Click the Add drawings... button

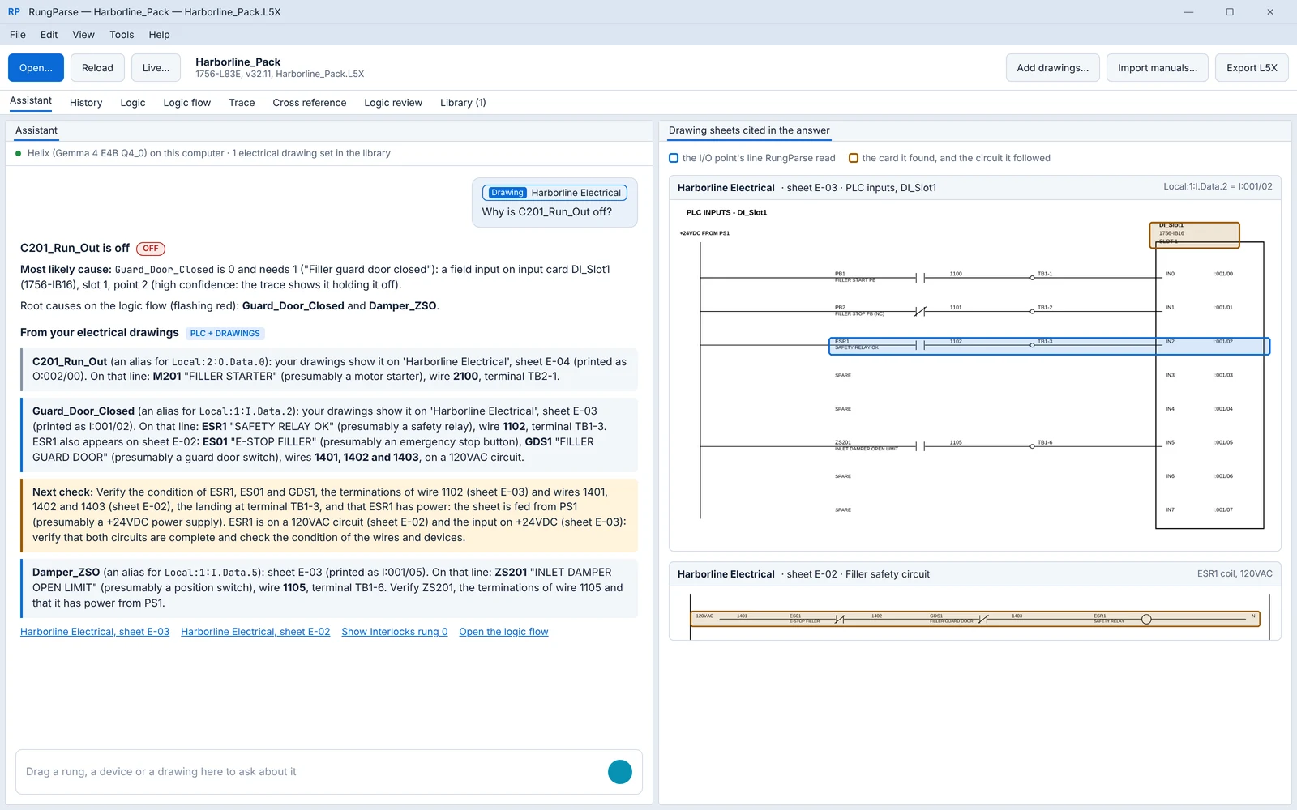[1053, 68]
